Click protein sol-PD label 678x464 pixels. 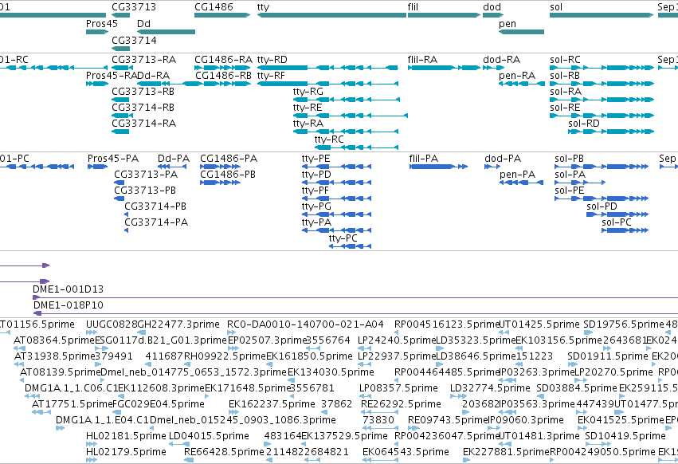[602, 206]
